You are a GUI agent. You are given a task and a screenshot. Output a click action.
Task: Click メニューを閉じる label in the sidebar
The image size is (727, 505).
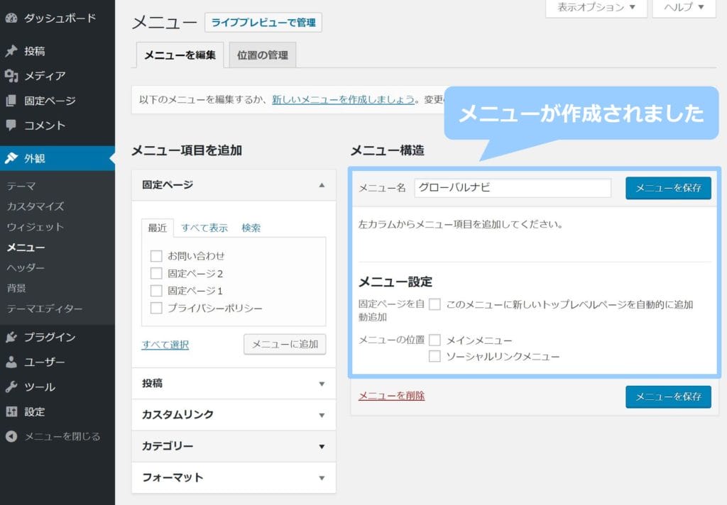tap(62, 436)
